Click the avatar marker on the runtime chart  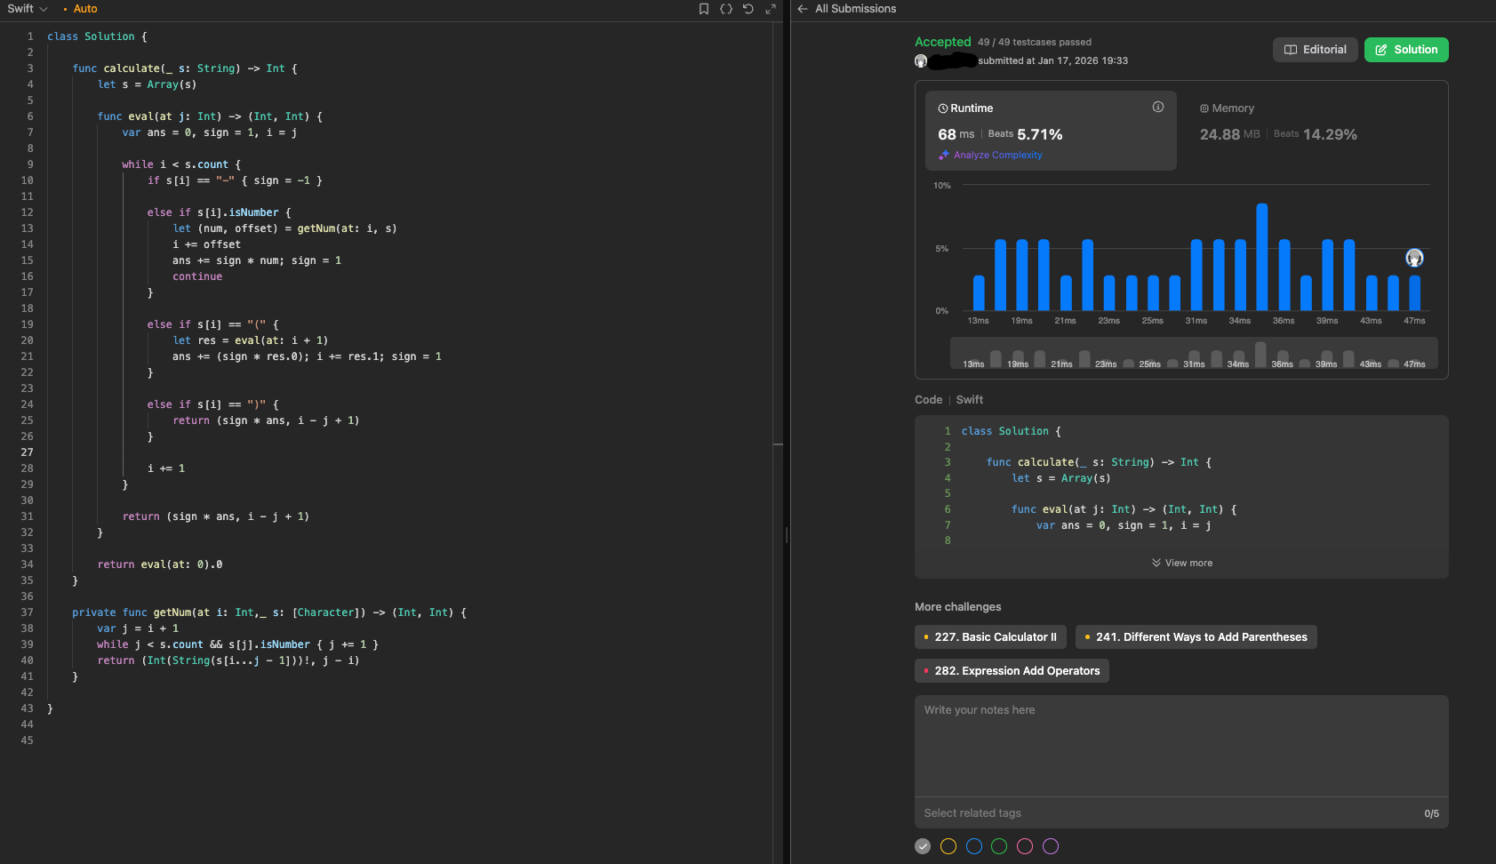click(1414, 258)
